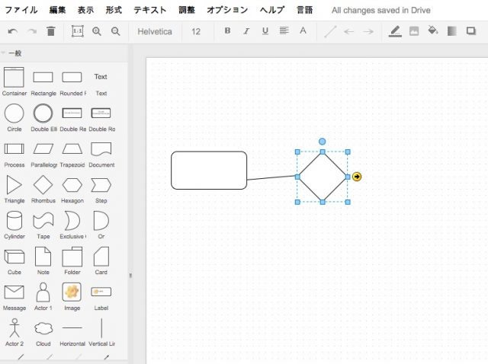Open the オプション menu
Screen dimensions: 488x364
click(x=227, y=10)
